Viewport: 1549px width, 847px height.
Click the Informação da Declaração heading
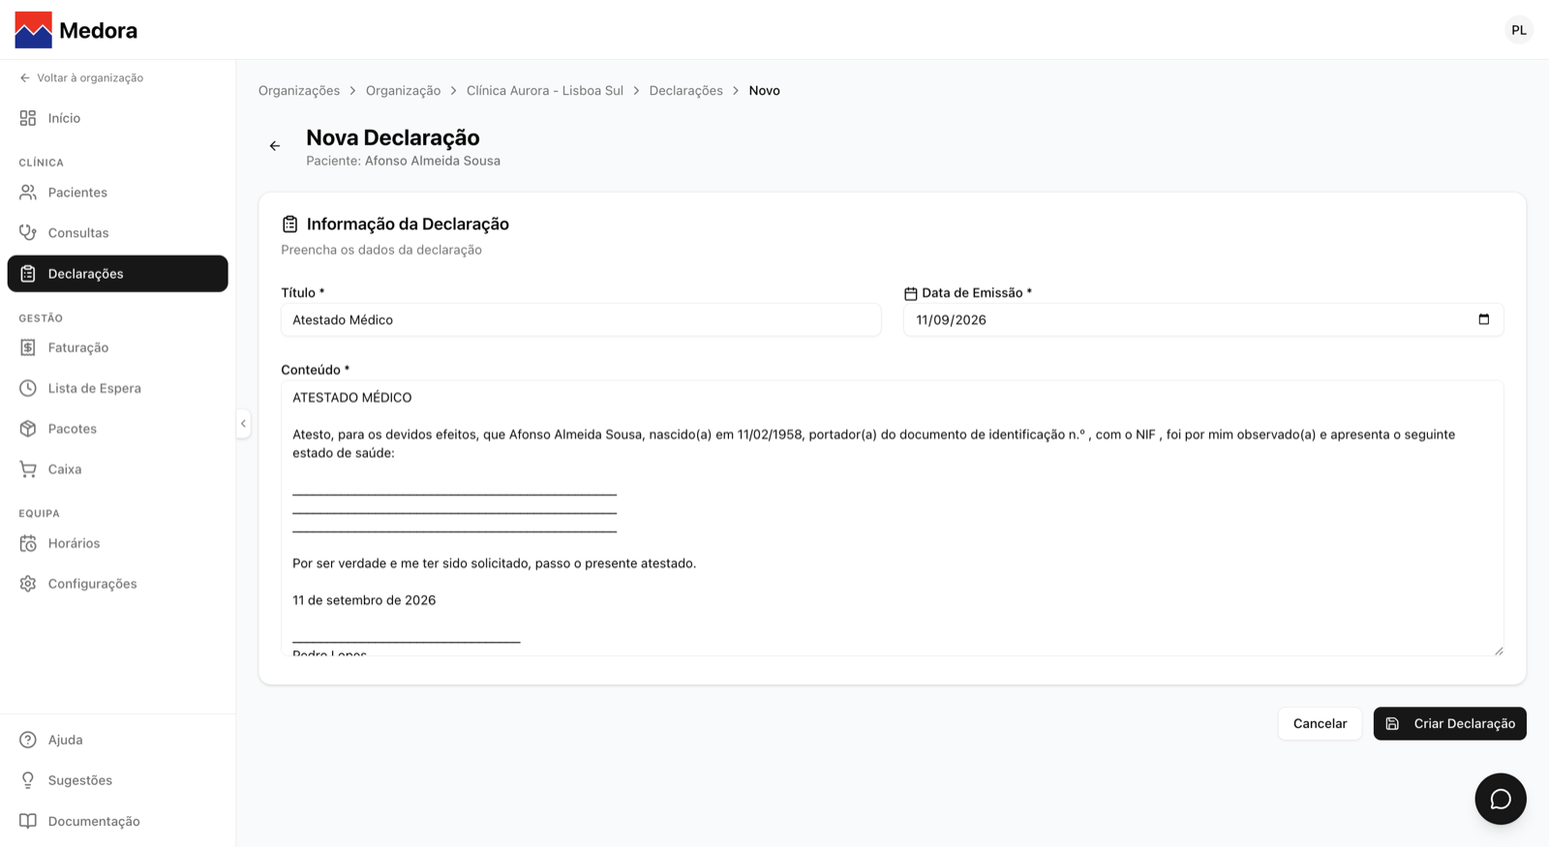click(408, 224)
